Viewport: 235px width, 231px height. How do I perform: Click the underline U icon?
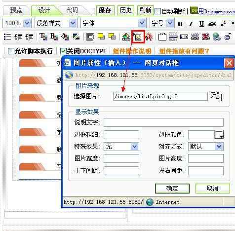tap(201, 24)
